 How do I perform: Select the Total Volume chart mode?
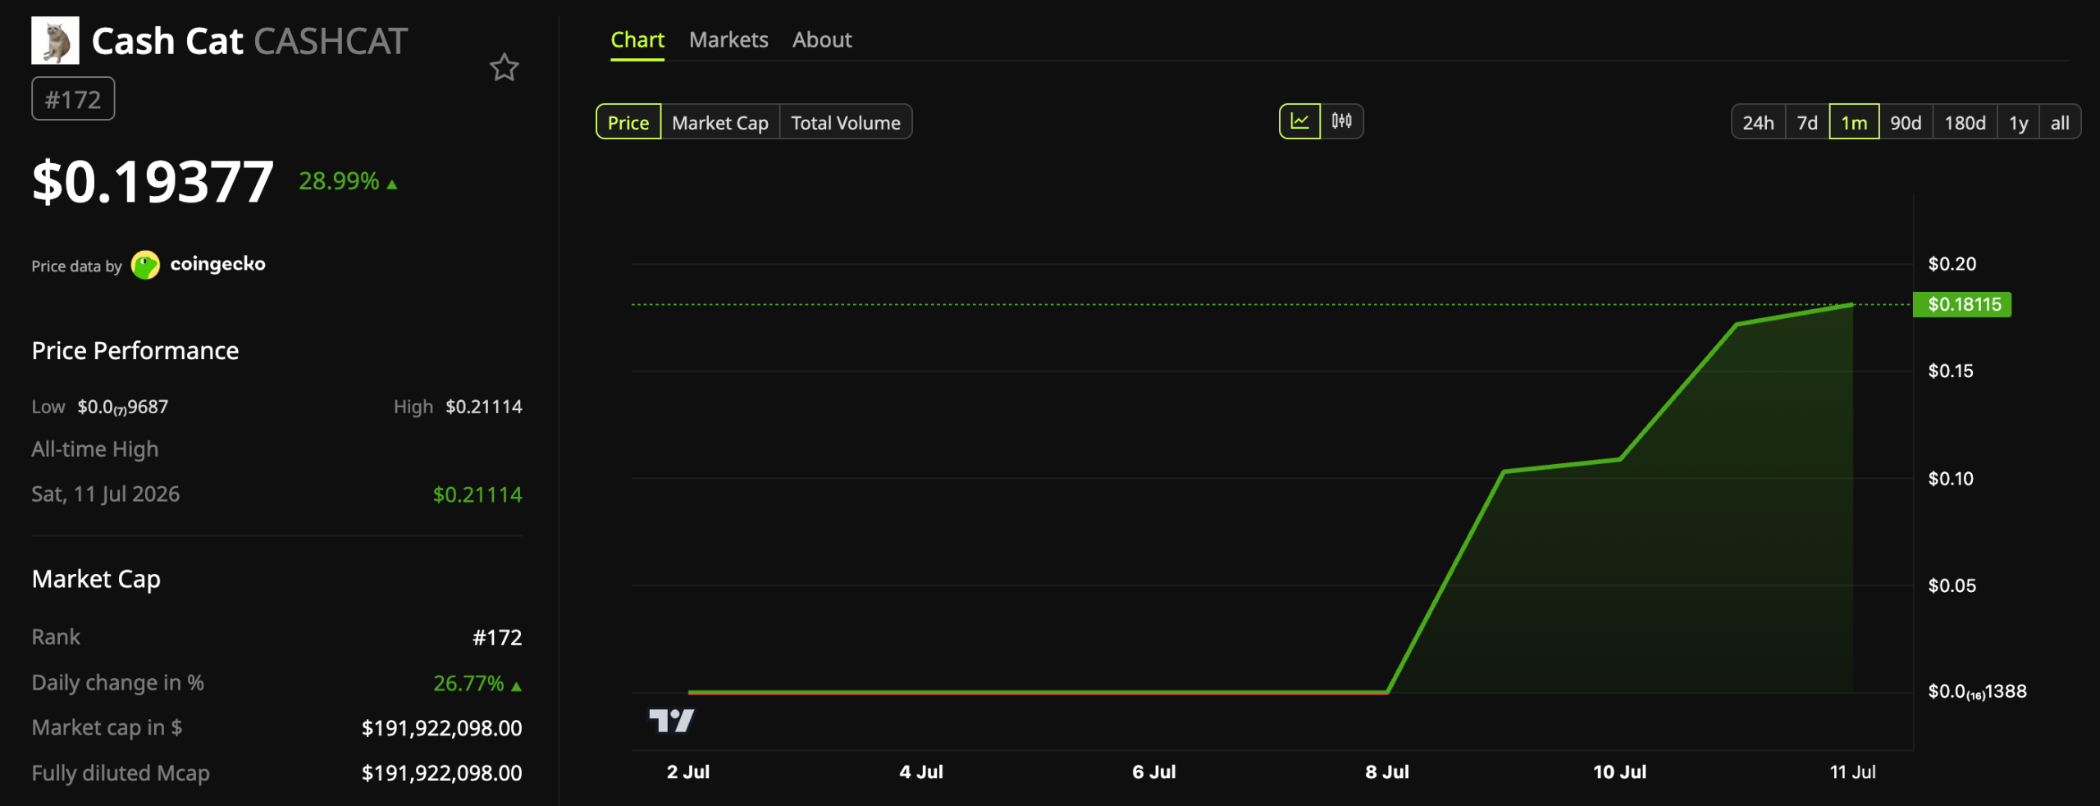click(846, 122)
